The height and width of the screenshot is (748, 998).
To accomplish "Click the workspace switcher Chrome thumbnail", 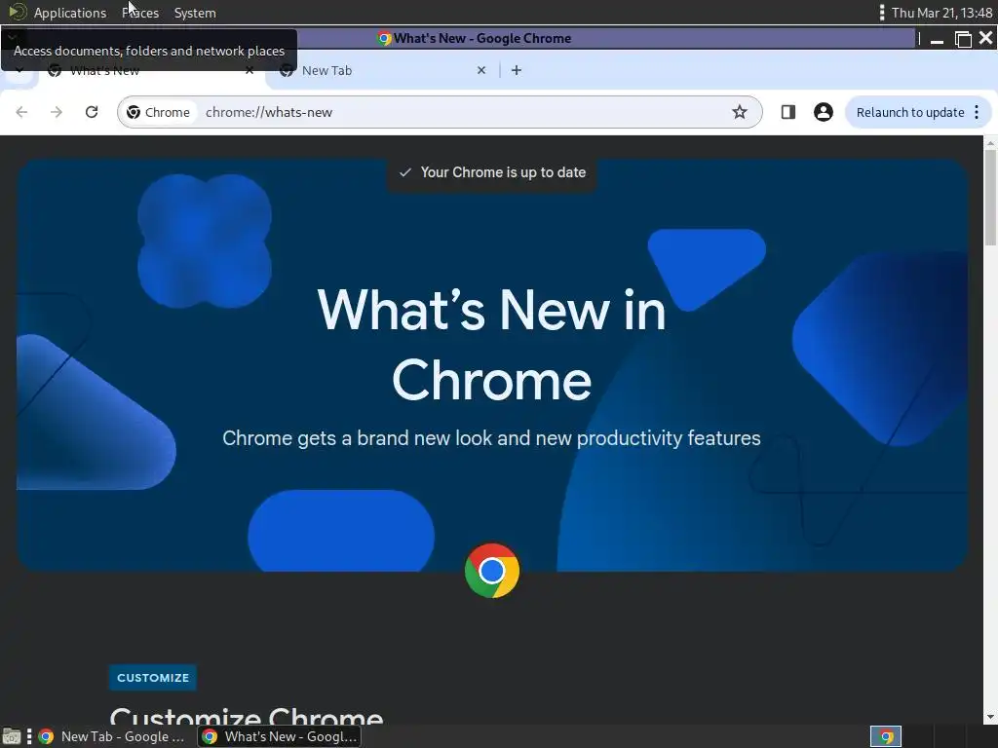I will 885,736.
